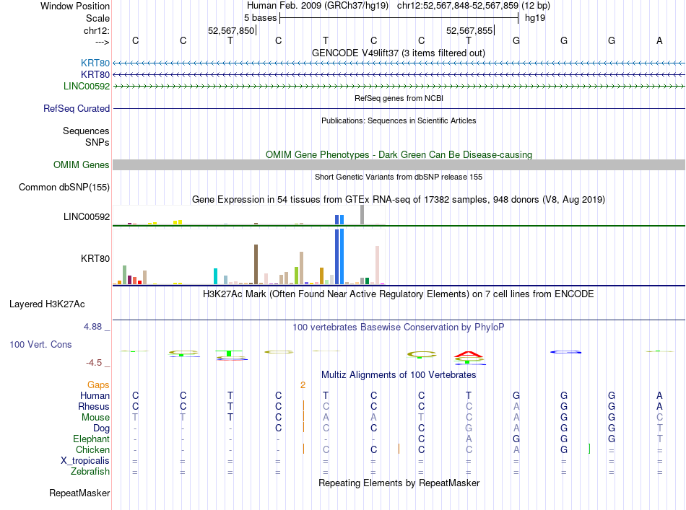Click the brown bar in KRT80 expression chart
686x510 pixels.
coord(256,265)
